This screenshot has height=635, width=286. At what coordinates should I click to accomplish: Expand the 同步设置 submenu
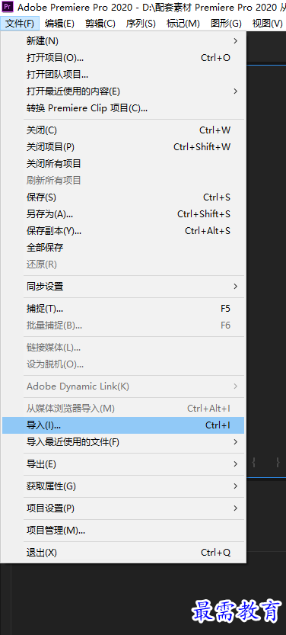tap(123, 287)
